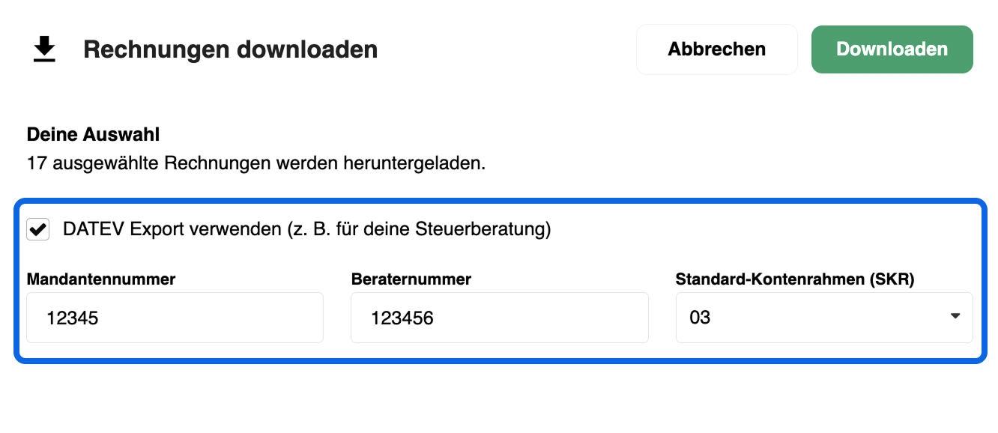The width and height of the screenshot is (998, 433).
Task: Click the Mandantennummer field label
Action: tap(101, 279)
